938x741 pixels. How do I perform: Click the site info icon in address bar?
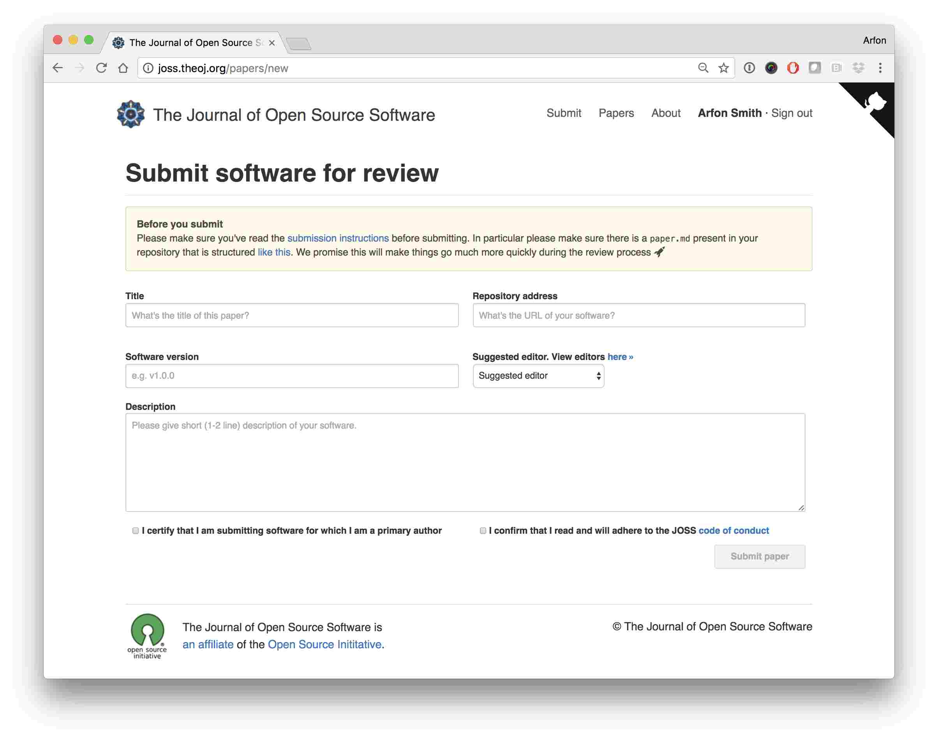pos(148,68)
